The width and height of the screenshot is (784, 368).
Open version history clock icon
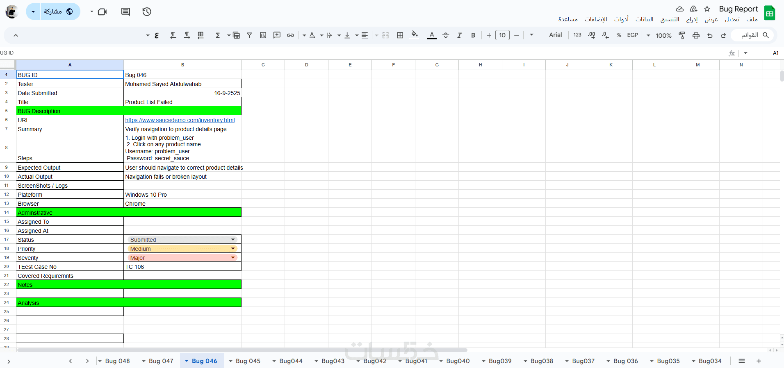click(147, 12)
